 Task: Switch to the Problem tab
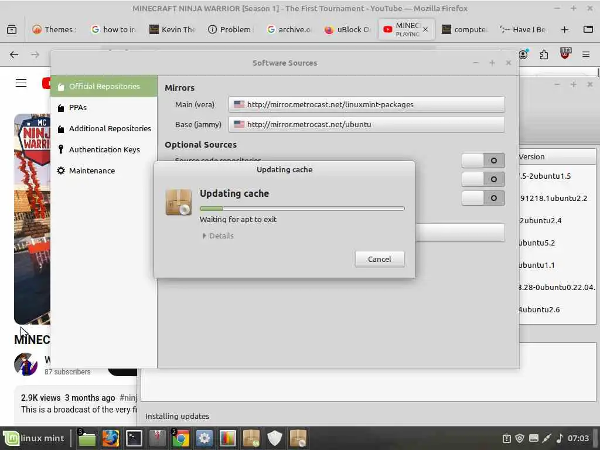[x=231, y=29]
